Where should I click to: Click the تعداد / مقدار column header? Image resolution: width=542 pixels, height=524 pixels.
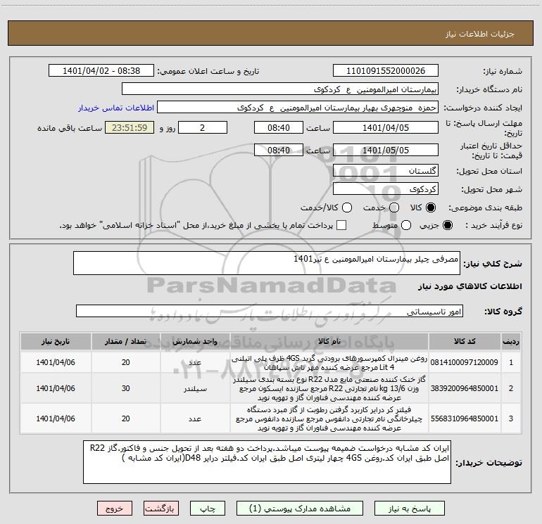125,341
